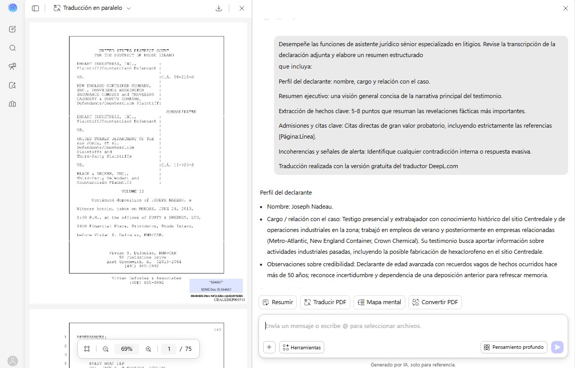Viewport: 575px width, 368px height.
Task: Focus the message input field
Action: click(413, 326)
